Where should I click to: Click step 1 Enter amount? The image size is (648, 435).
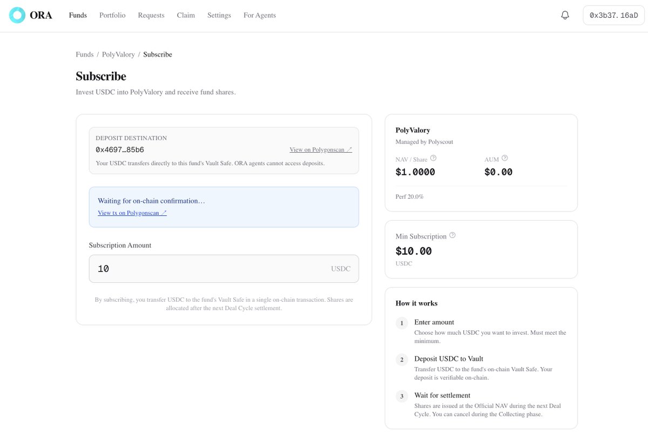click(434, 322)
